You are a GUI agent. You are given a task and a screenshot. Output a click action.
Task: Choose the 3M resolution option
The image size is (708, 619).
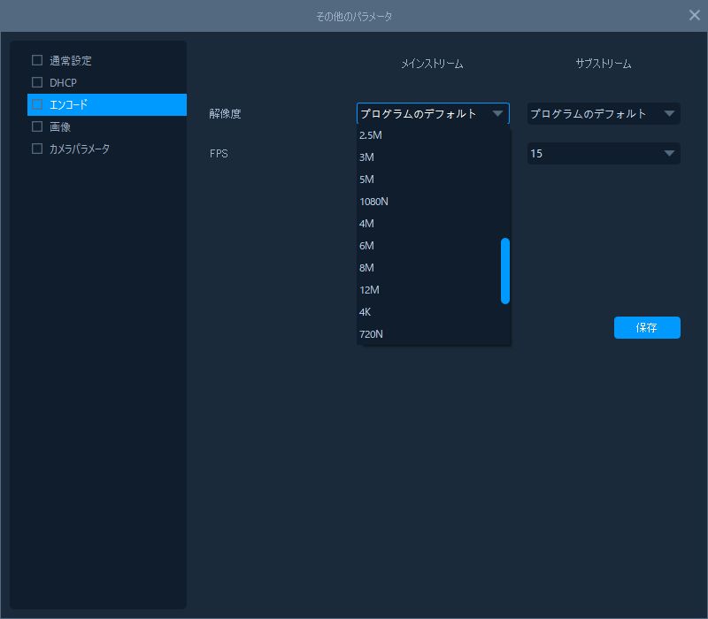click(367, 157)
